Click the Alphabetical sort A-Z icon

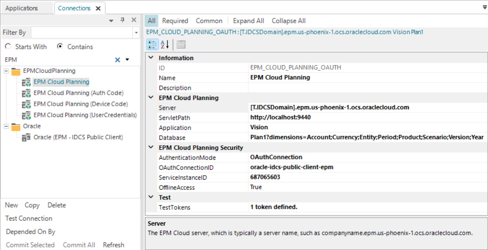coord(165,45)
